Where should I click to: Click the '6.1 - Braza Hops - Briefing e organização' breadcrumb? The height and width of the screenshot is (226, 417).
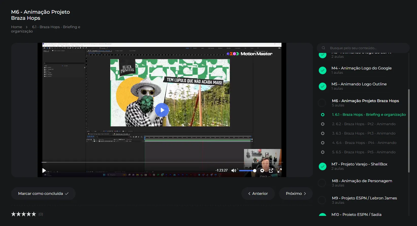click(46, 29)
